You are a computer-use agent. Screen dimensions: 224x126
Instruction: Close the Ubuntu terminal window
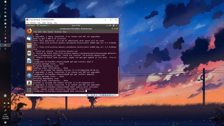point(117,29)
